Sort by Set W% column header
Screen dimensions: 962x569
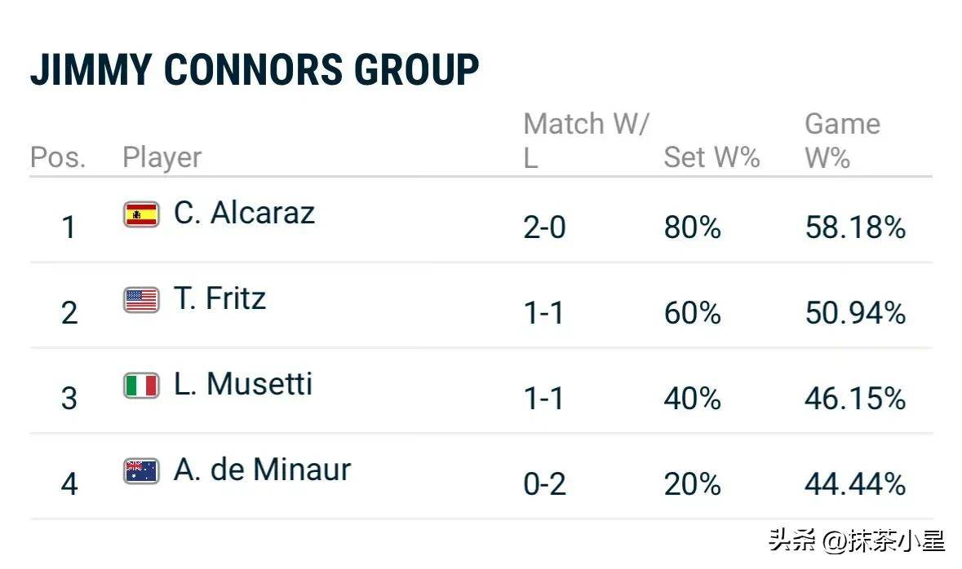pos(712,157)
